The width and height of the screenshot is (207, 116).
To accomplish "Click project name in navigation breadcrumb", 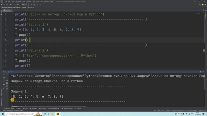I will point(14,7).
